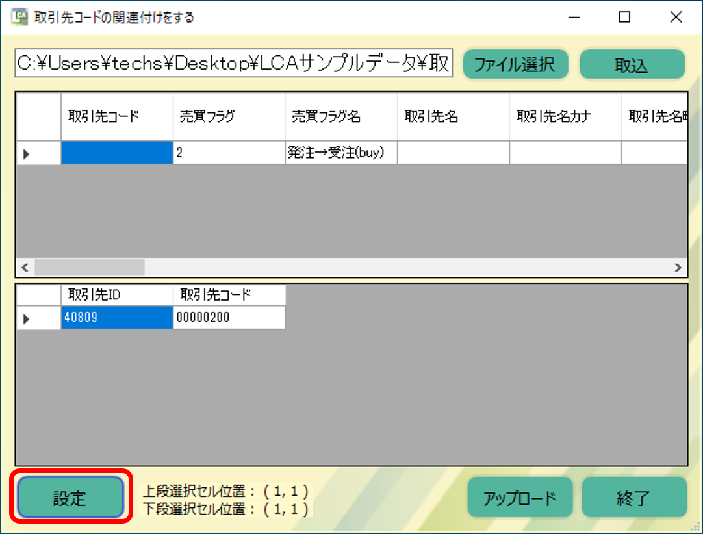703x534 pixels.
Task: Click the LCA app icon in title bar
Action: click(x=19, y=18)
